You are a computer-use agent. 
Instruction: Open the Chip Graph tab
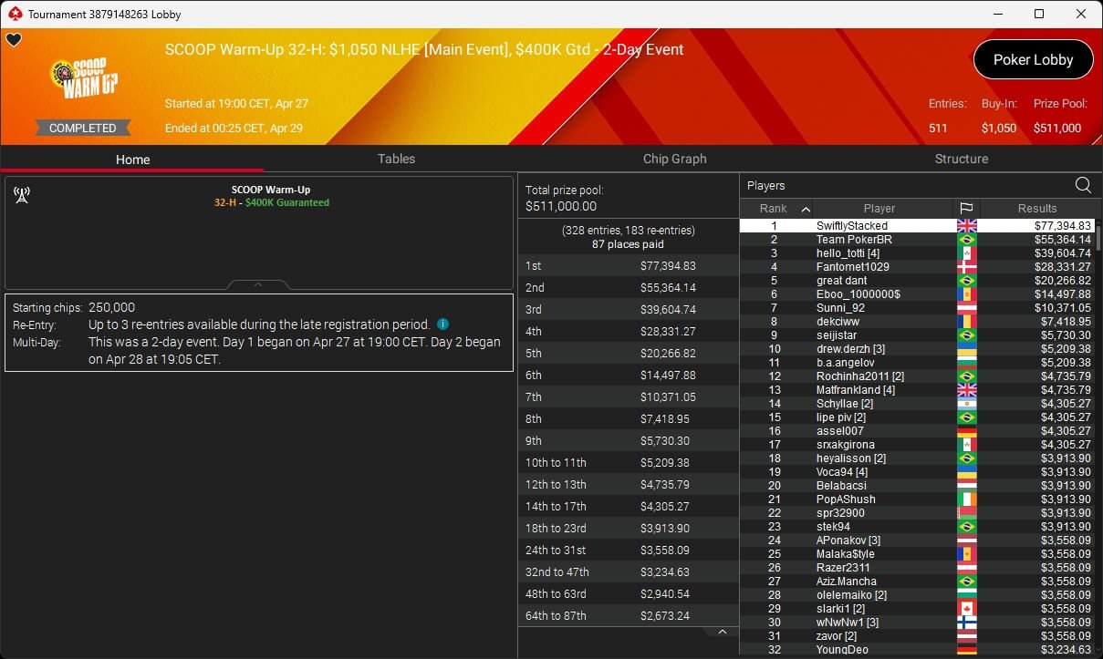pyautogui.click(x=674, y=159)
